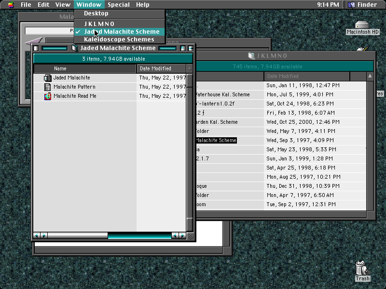Click the Finder icon in the application menu
This screenshot has width=386, height=289.
point(352,5)
